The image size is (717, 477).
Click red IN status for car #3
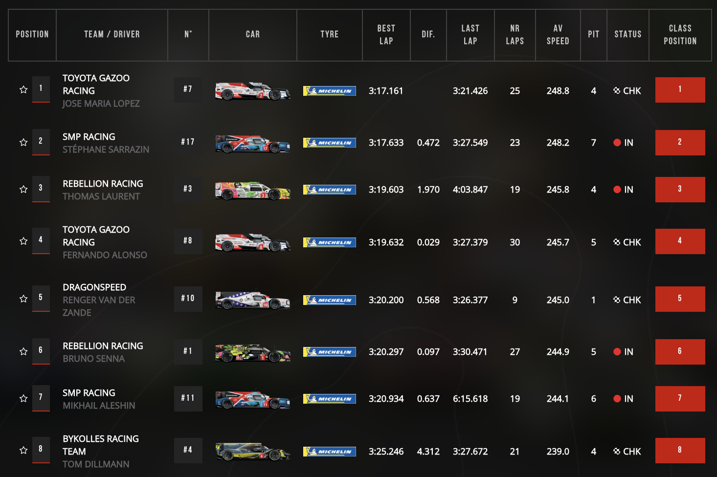tap(624, 190)
